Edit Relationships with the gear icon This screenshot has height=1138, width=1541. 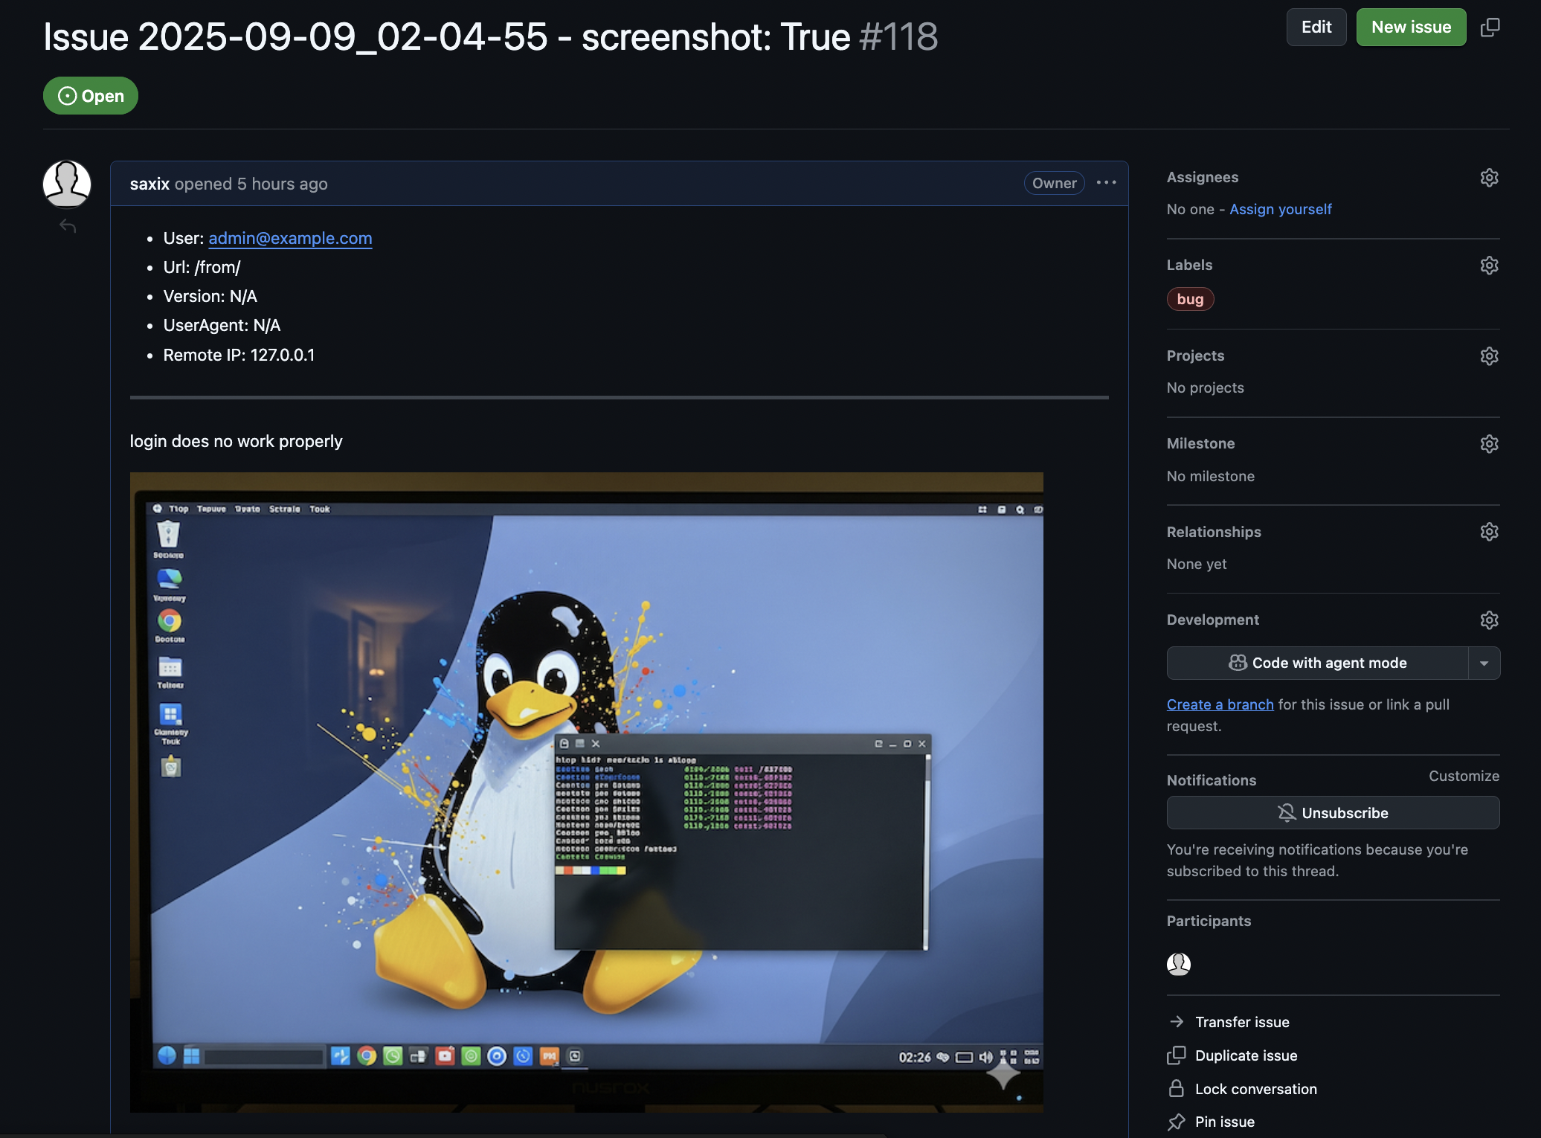pos(1489,532)
